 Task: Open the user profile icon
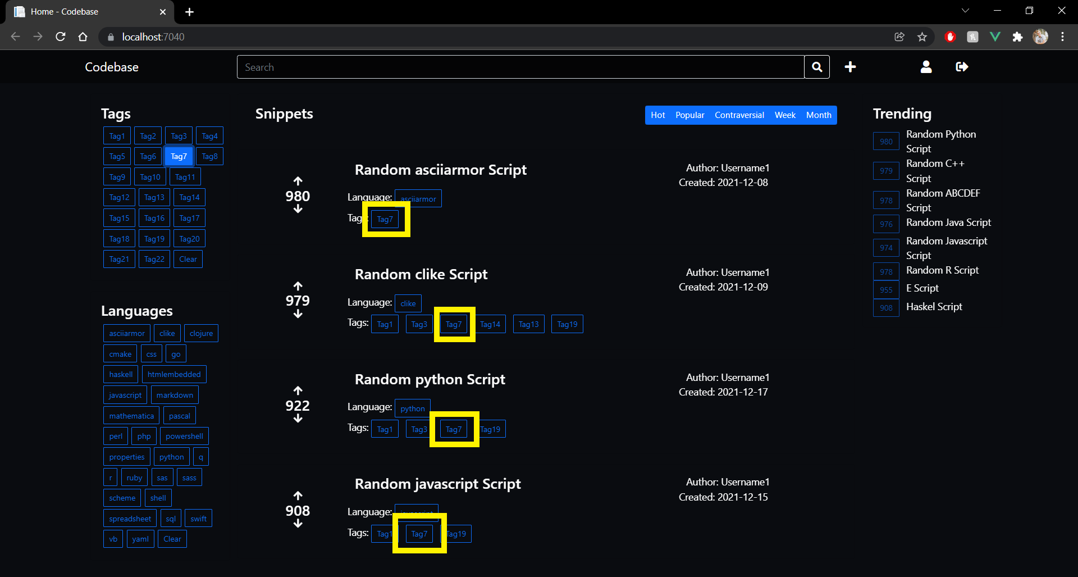(926, 67)
